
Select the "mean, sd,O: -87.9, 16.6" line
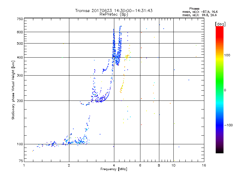pyautogui.click(x=200, y=12)
